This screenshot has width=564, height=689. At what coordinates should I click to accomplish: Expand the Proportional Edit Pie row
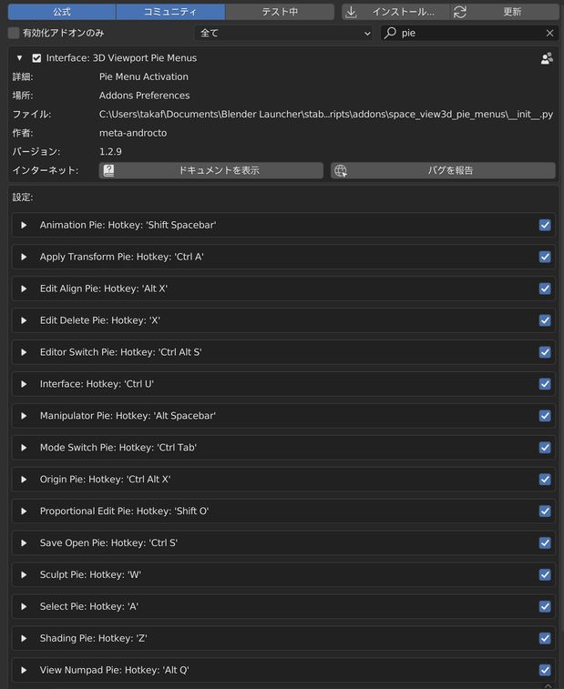point(24,511)
